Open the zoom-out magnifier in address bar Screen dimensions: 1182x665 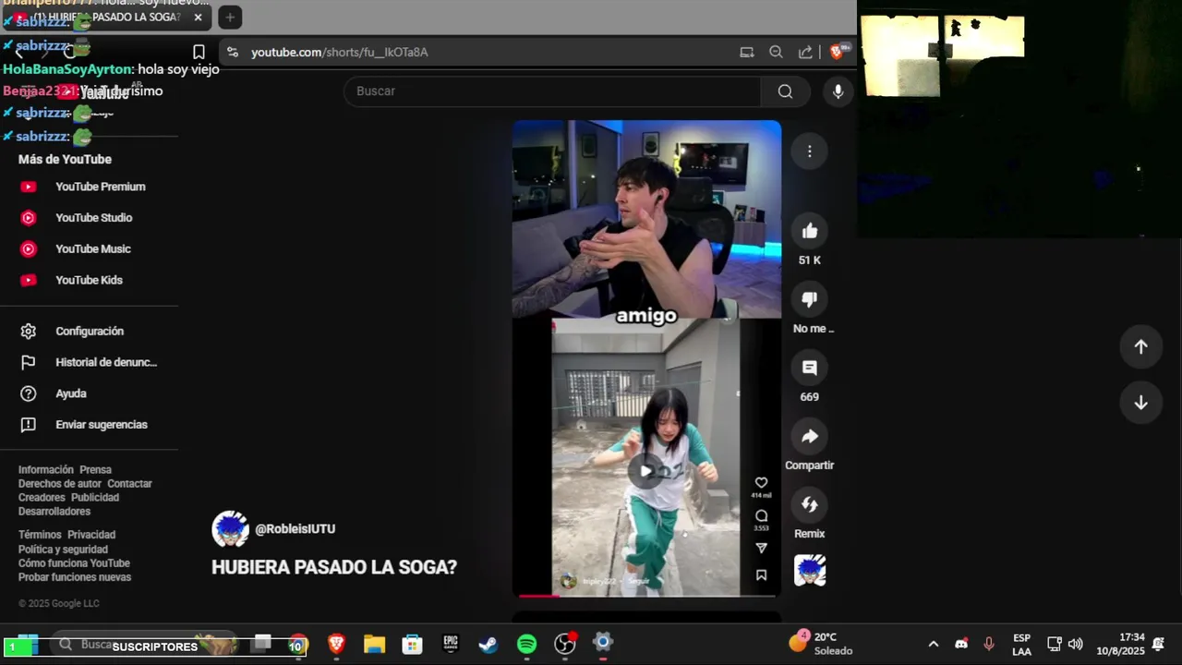coord(776,53)
